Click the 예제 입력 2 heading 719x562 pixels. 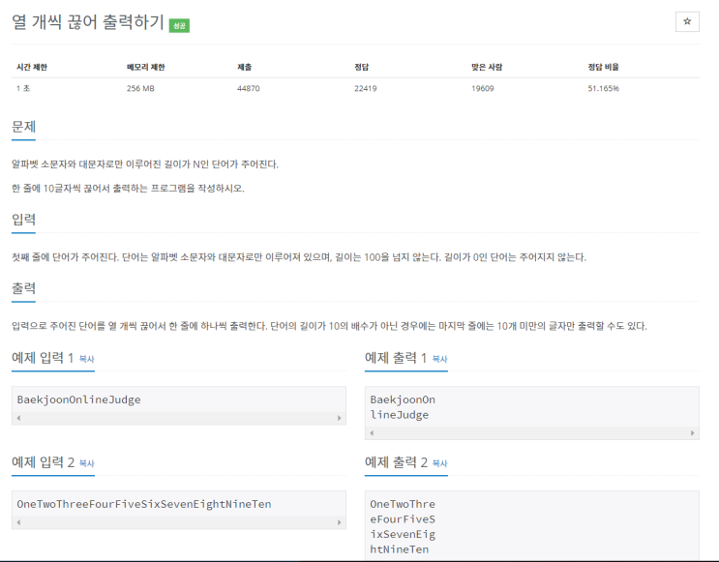click(x=43, y=462)
